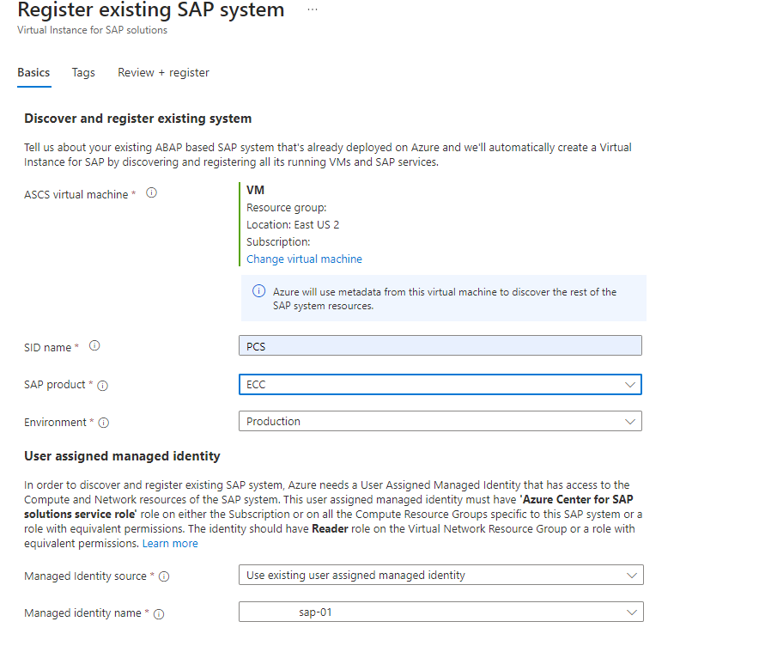Open the Learn more link
This screenshot has height=646, width=765.
[x=170, y=544]
